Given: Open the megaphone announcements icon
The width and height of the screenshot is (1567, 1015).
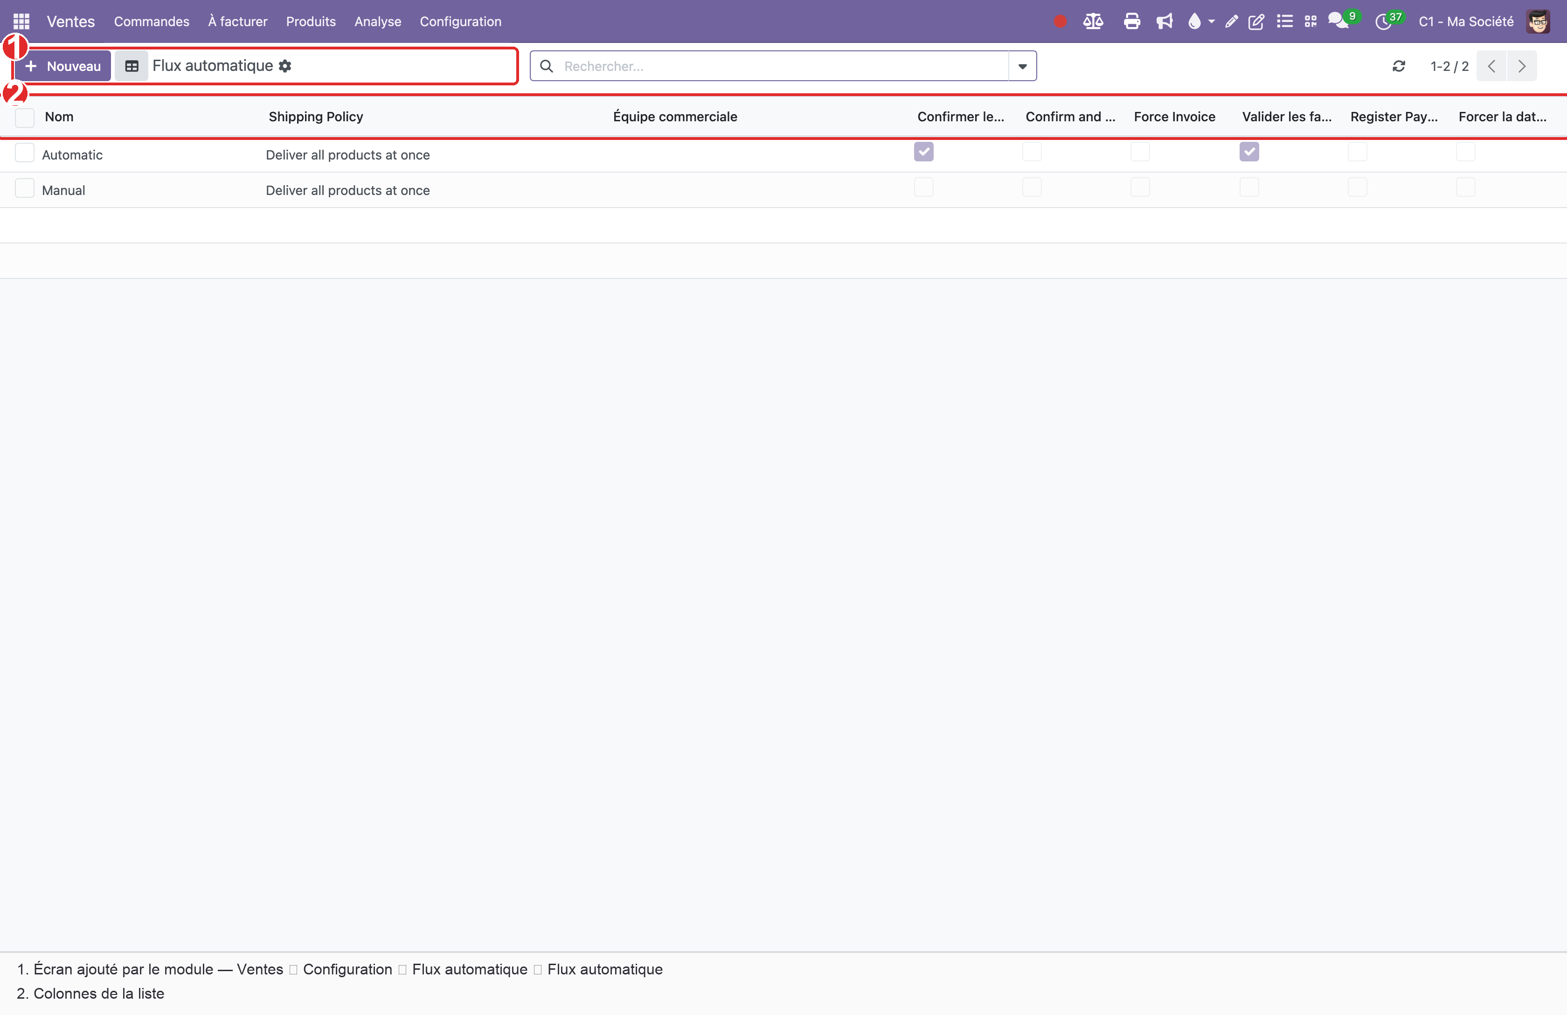Looking at the screenshot, I should 1165,22.
